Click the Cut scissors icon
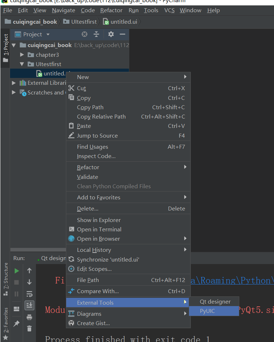 [x=71, y=88]
